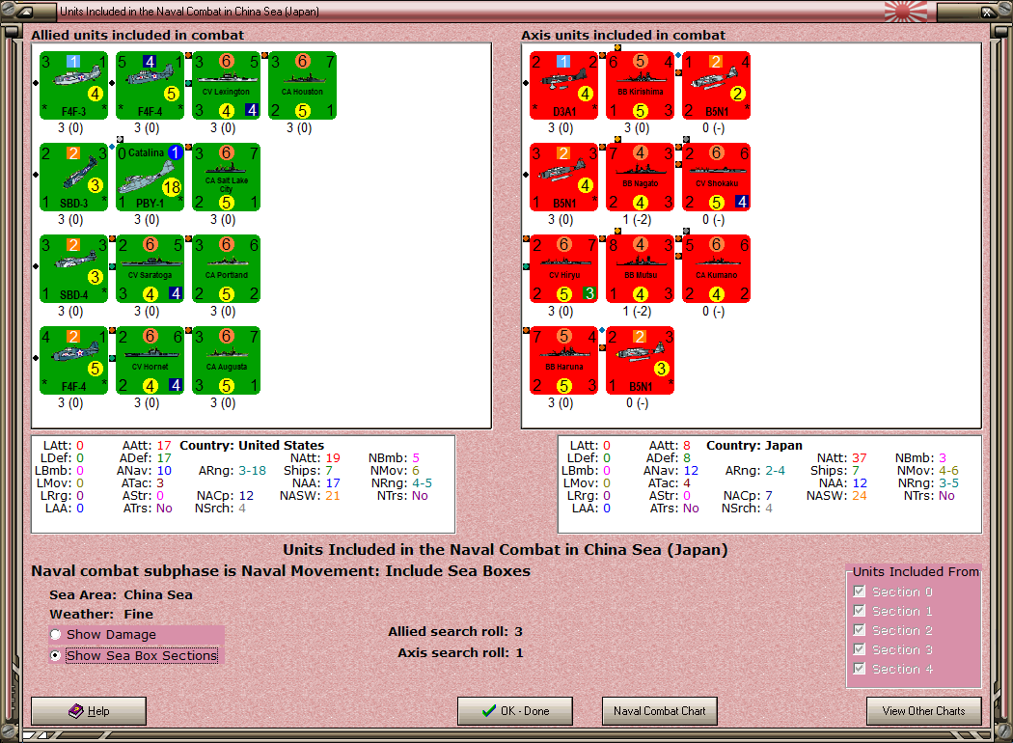This screenshot has width=1013, height=743.
Task: Click the Weather: Fine text
Action: (x=101, y=614)
